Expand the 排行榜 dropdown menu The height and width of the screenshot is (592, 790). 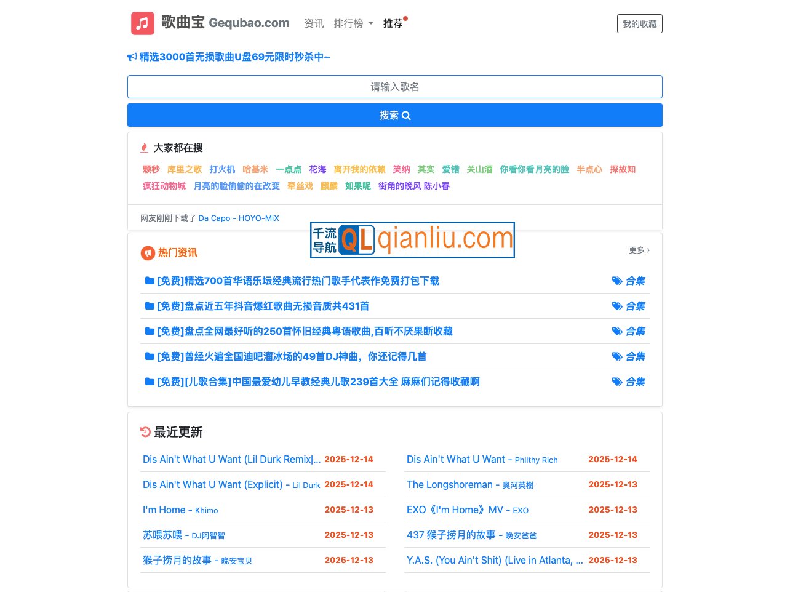[353, 24]
